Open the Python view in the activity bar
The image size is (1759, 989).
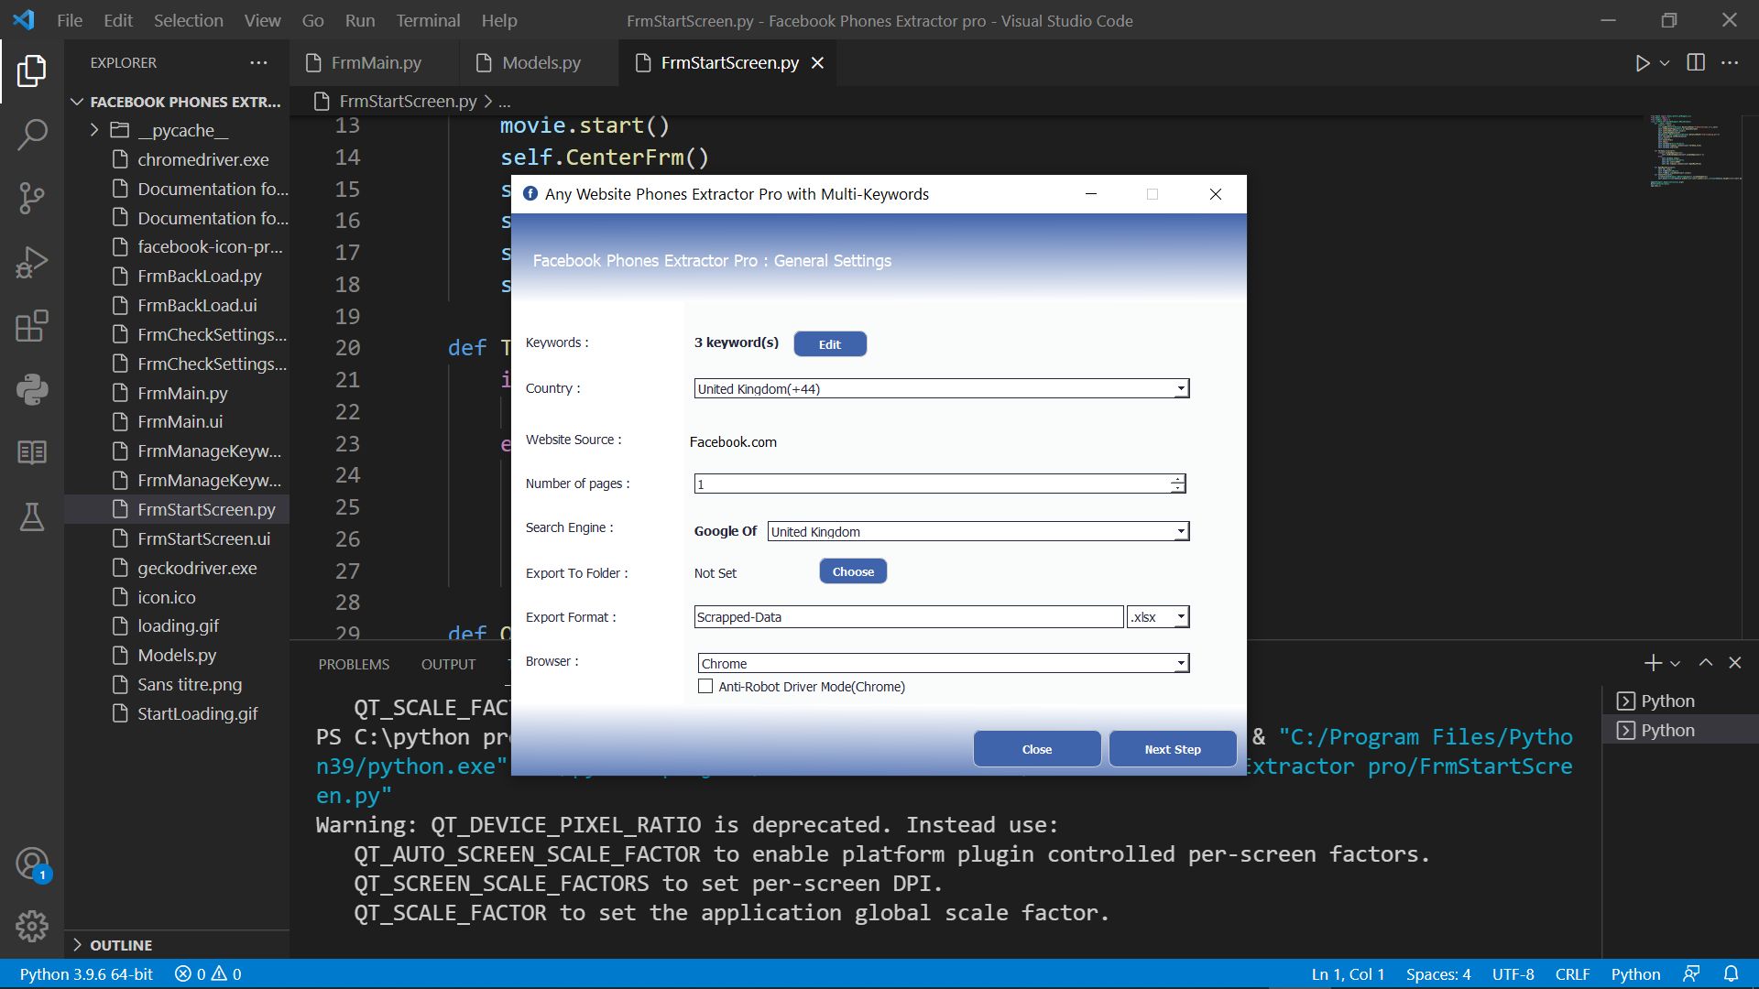click(x=32, y=389)
